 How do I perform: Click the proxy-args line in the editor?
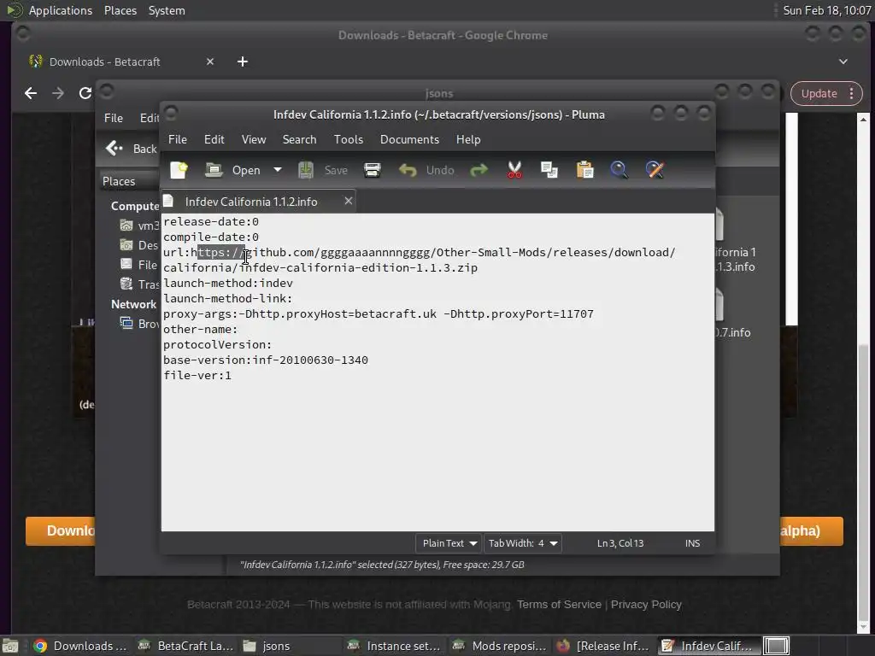(x=379, y=313)
